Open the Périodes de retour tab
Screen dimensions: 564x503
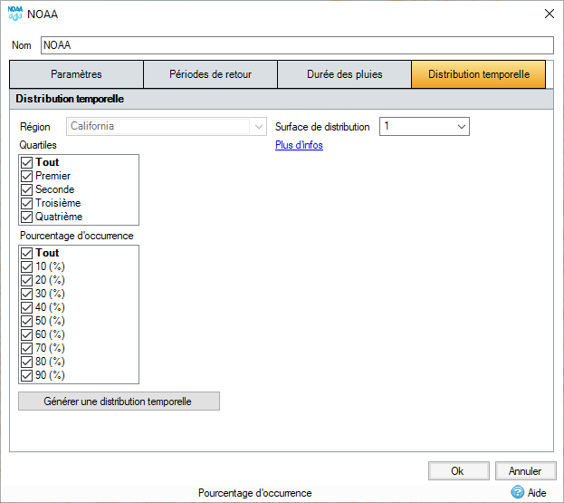(x=210, y=74)
